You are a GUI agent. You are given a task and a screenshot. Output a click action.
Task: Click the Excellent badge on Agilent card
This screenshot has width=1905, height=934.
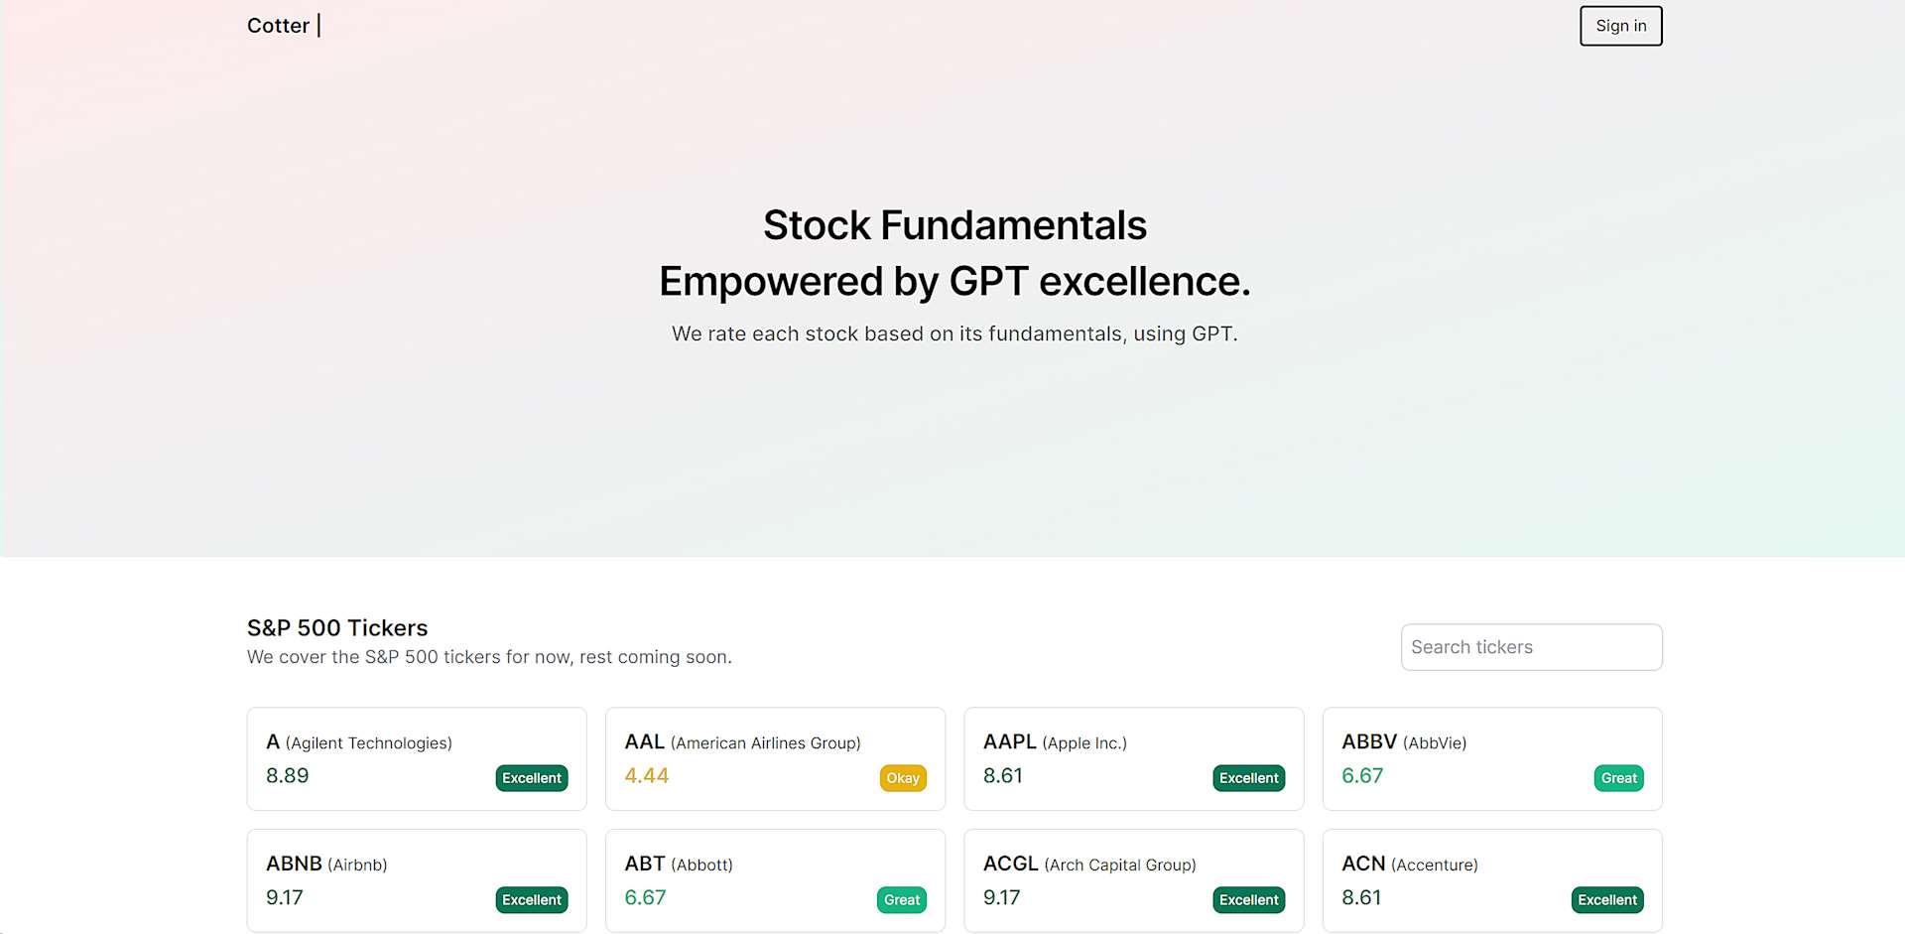click(532, 778)
